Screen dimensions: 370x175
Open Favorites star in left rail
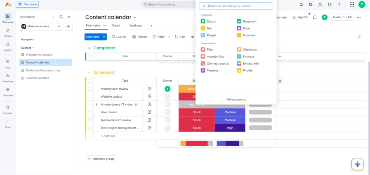[x=8, y=109]
